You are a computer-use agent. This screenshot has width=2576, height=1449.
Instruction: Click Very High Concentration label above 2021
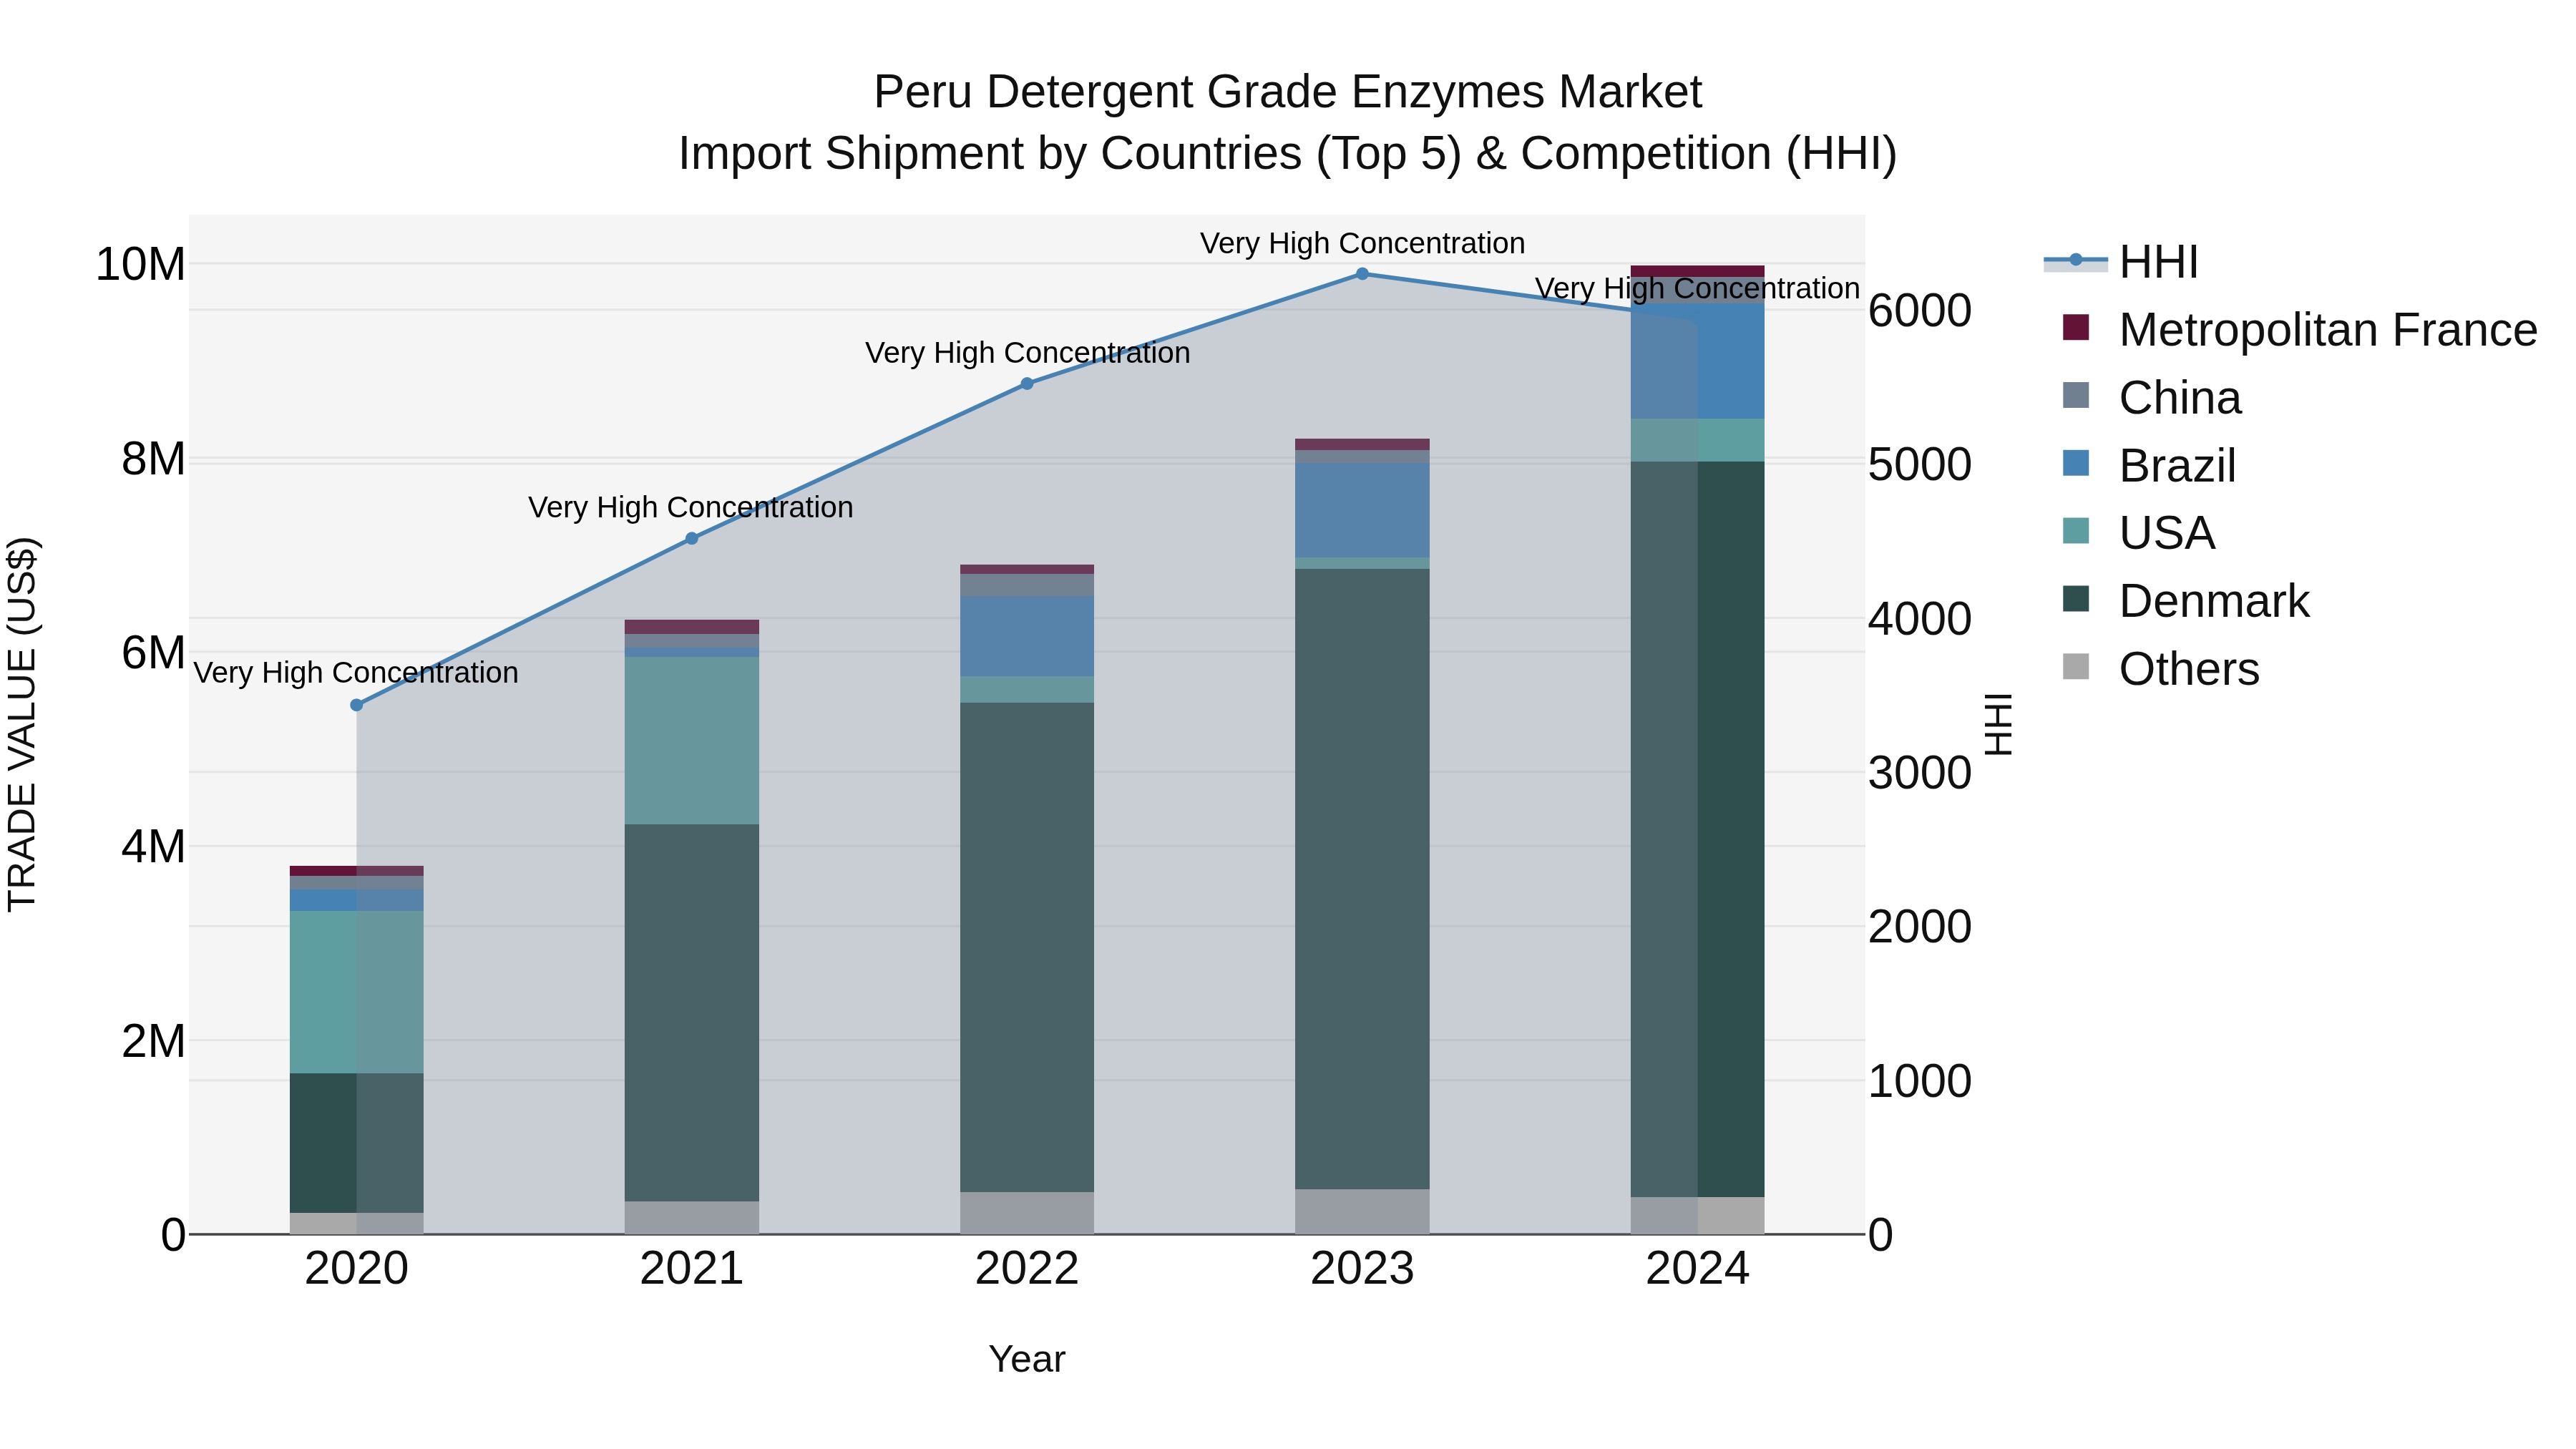pos(691,508)
